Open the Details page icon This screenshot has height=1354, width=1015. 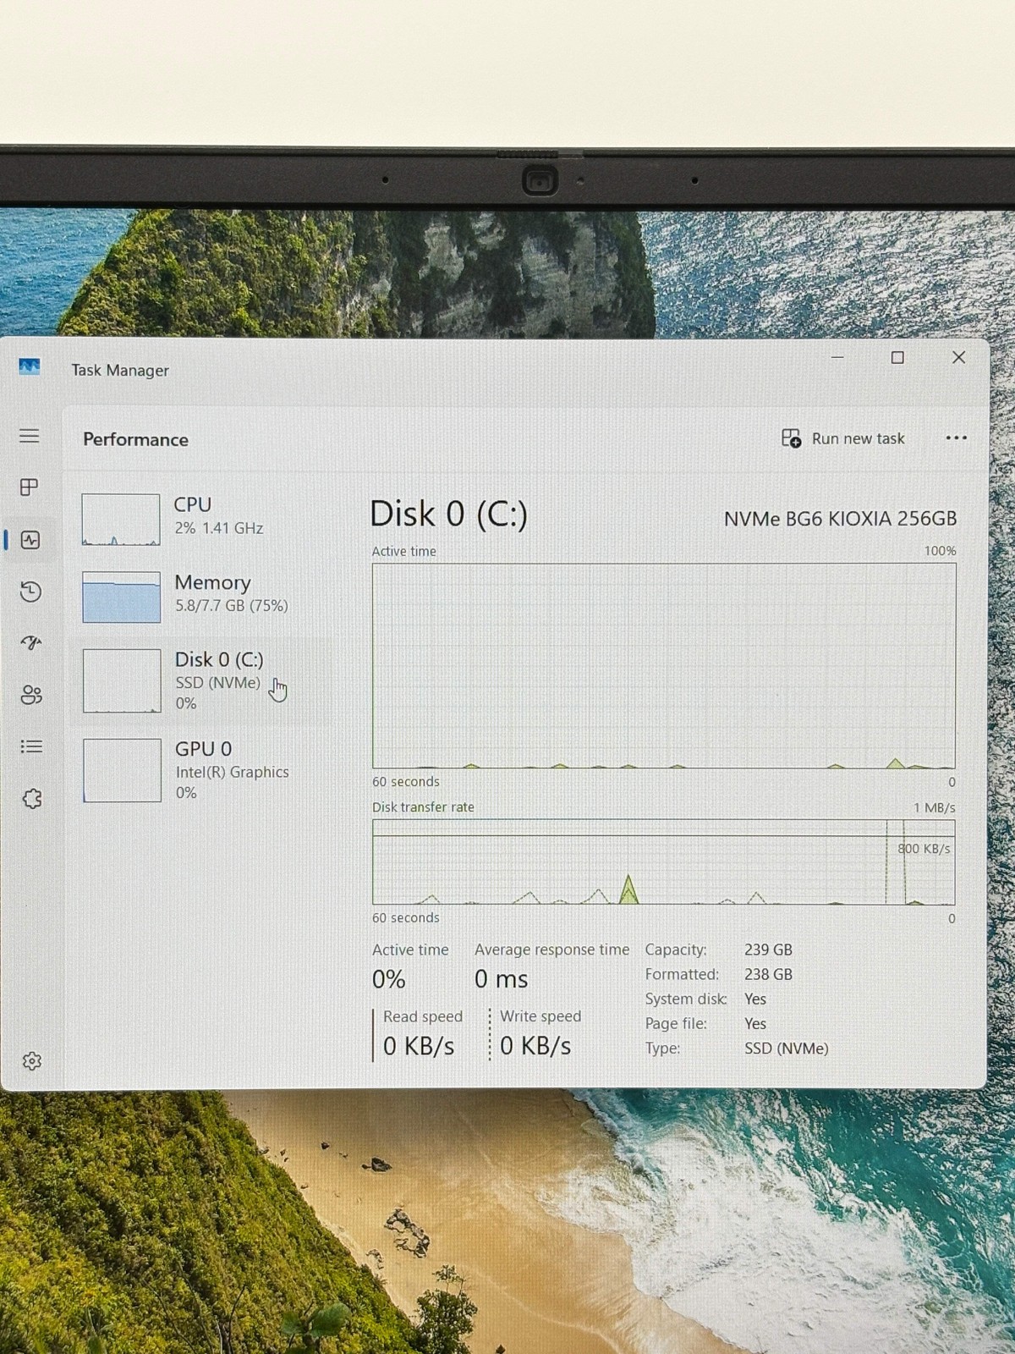[31, 746]
